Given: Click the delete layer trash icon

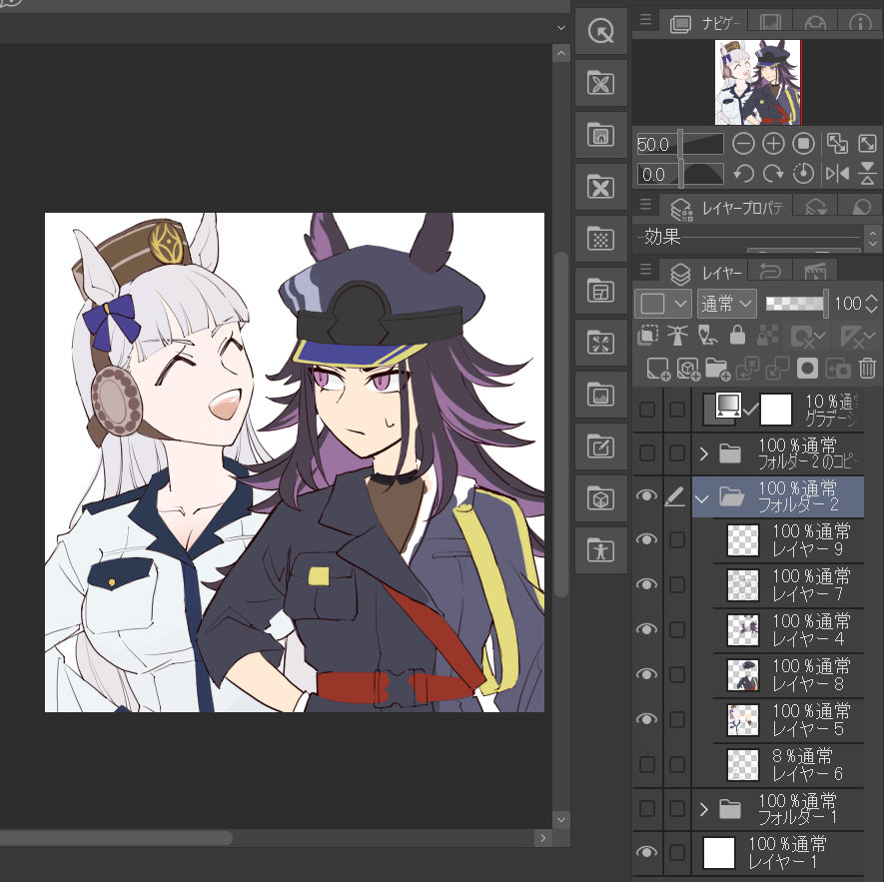Looking at the screenshot, I should click(867, 369).
